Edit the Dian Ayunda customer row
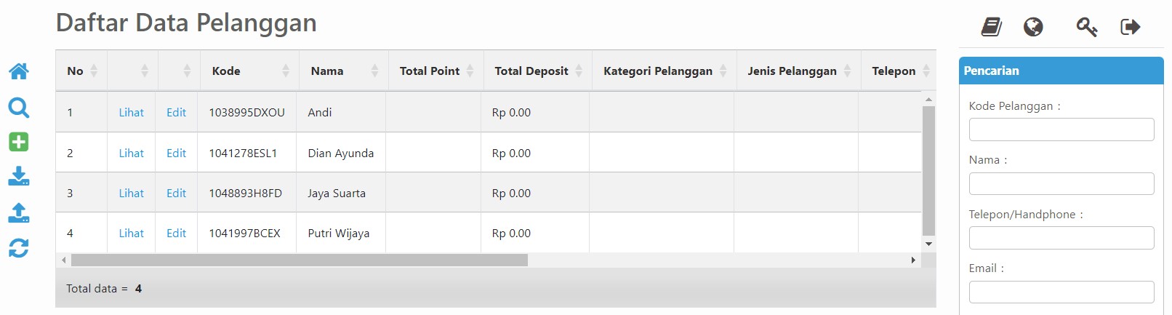 176,153
